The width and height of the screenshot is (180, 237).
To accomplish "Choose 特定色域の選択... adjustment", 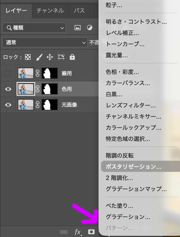I will click(128, 139).
